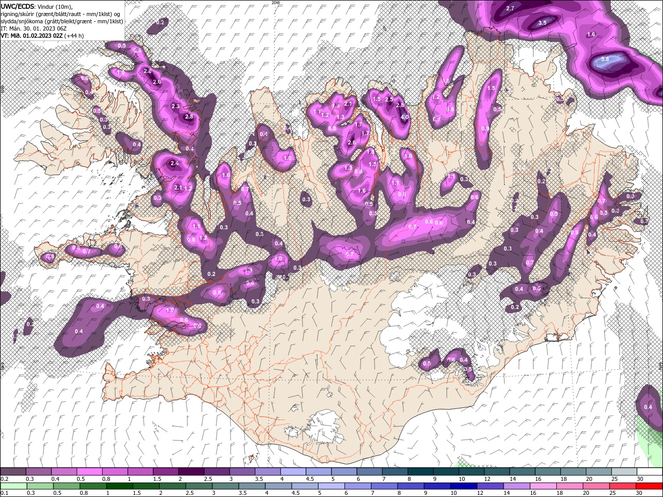The width and height of the screenshot is (663, 497).
Task: Select the header line starting 'rigning/skúrir'
Action: click(61, 13)
